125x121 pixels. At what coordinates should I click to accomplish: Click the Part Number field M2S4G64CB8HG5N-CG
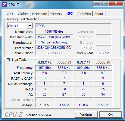[54, 48]
